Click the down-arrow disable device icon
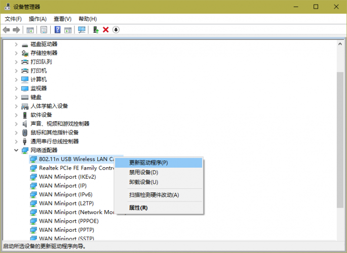Screen dimensions: 347x253 click(115, 30)
